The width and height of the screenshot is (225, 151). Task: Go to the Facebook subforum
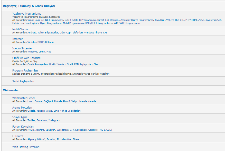click(x=42, y=120)
